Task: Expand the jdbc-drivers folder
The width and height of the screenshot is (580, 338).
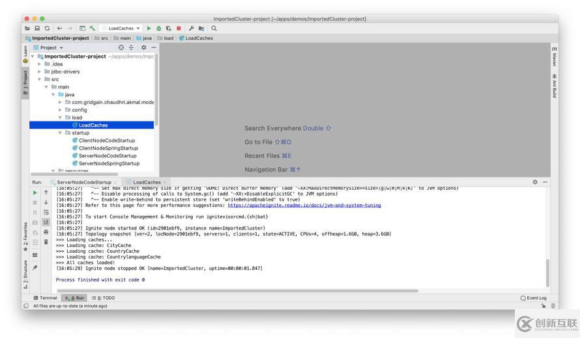Action: [x=39, y=71]
